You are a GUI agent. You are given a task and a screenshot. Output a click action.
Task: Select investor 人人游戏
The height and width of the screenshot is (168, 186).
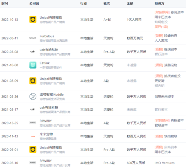tap(161, 41)
